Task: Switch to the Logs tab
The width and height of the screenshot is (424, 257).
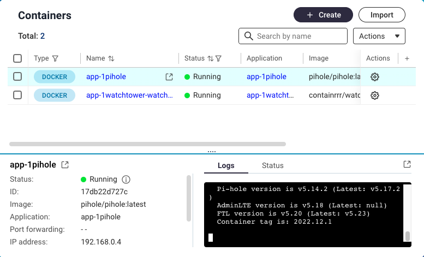Action: (226, 165)
